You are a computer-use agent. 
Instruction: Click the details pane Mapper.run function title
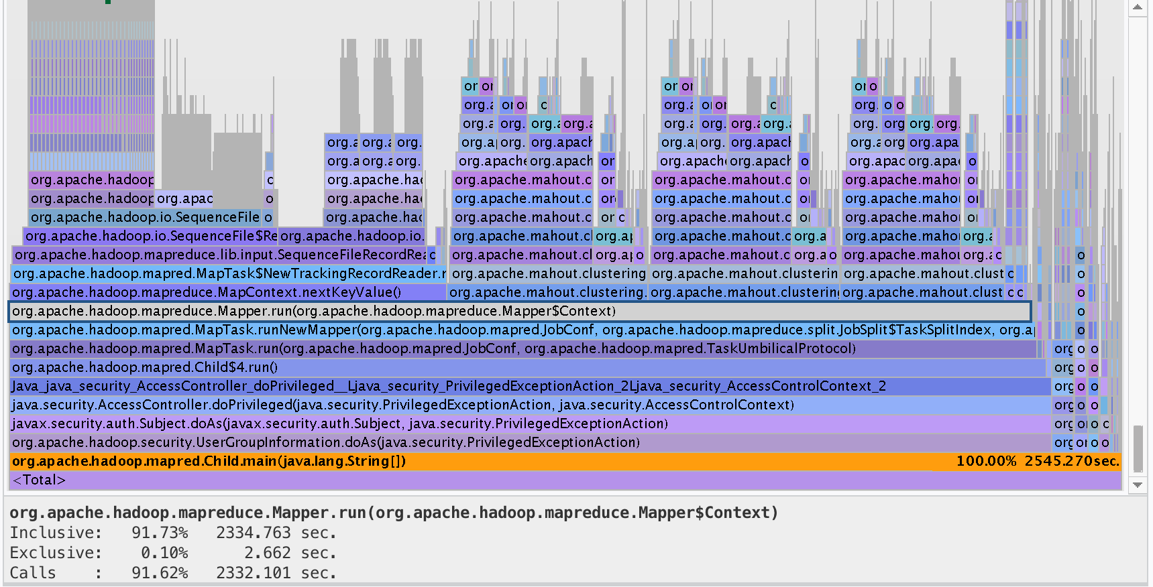coord(394,513)
